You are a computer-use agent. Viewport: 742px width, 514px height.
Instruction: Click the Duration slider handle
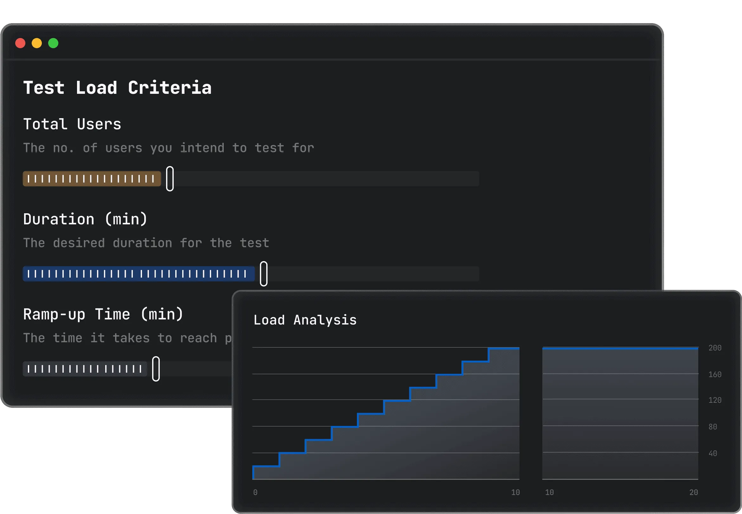click(263, 274)
